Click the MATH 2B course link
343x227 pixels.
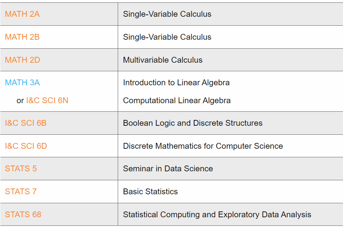(x=22, y=37)
